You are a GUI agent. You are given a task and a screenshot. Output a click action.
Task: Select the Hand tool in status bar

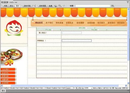(x=80, y=88)
